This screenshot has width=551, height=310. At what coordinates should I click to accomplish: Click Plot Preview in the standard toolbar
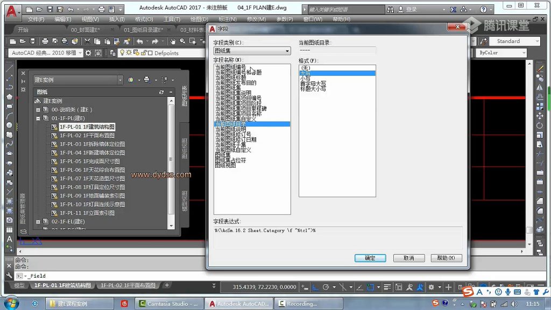(55, 41)
